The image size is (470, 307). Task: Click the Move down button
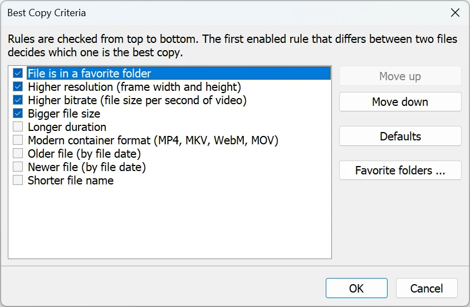400,101
